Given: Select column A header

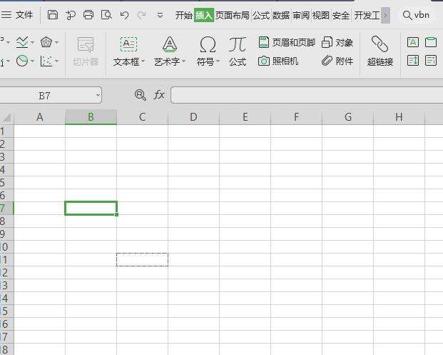Looking at the screenshot, I should tap(39, 117).
